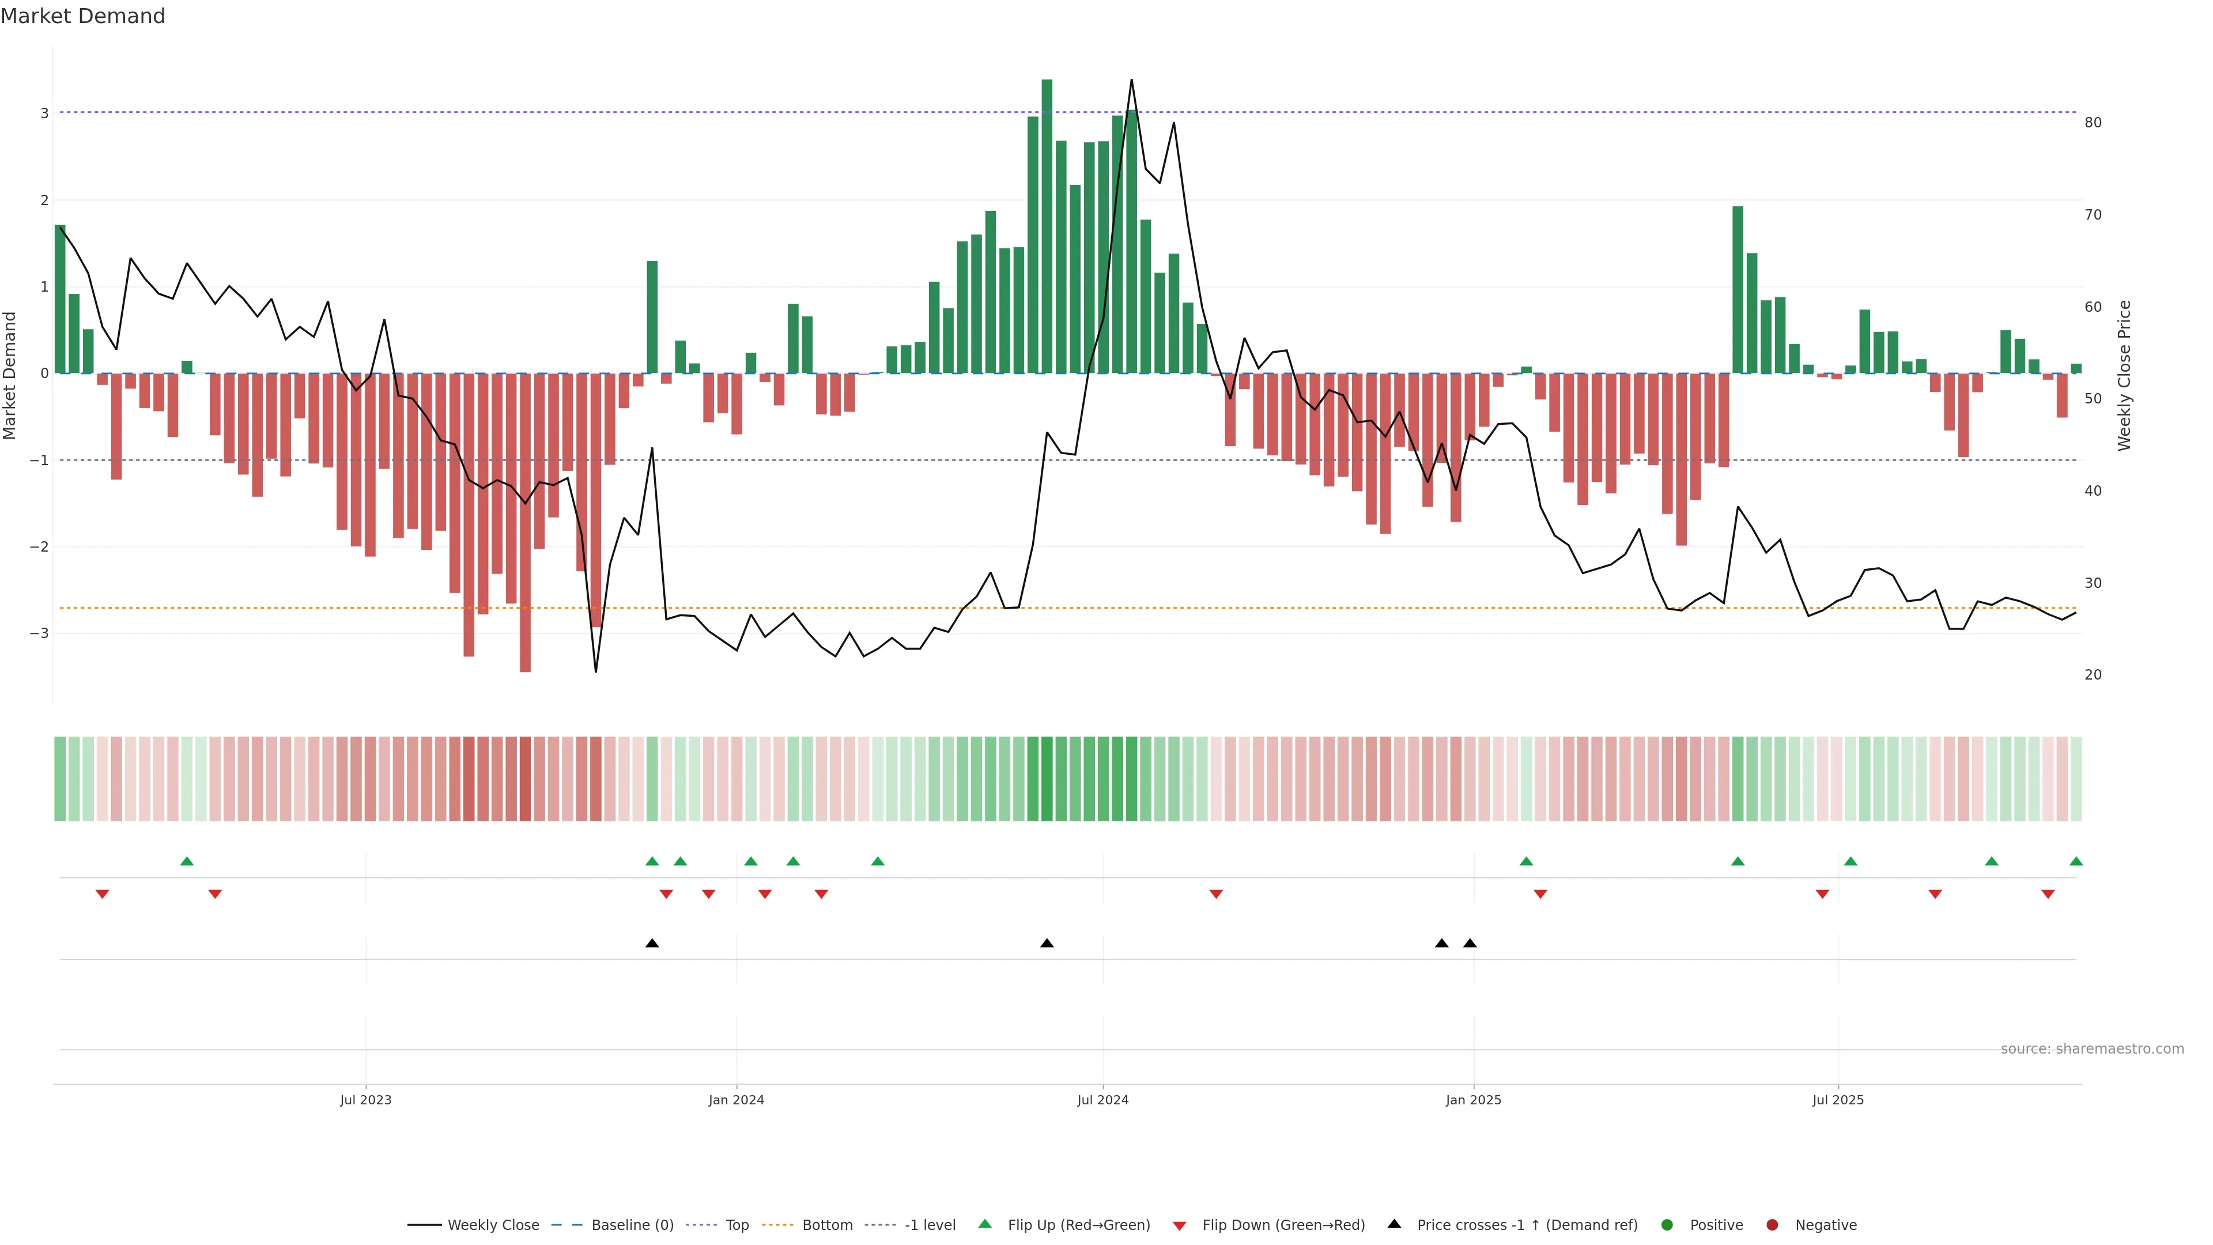Screen dimensions: 2213x1245
Task: Select the first green Flip Up chart marker
Action: (x=186, y=861)
